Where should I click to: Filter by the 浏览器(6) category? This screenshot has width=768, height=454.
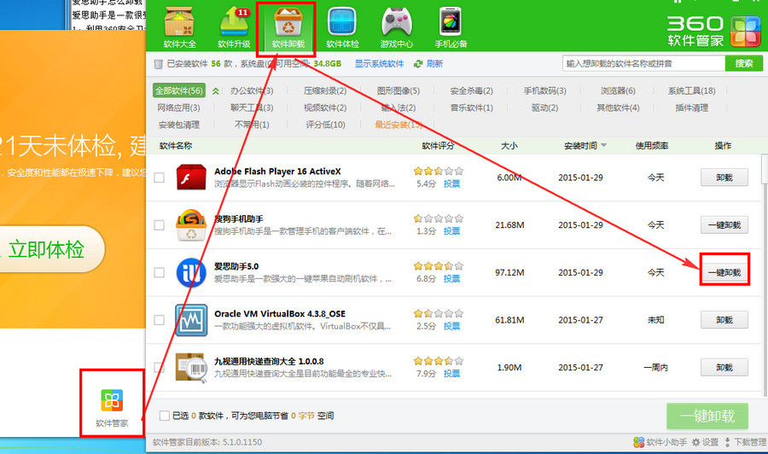(x=617, y=91)
